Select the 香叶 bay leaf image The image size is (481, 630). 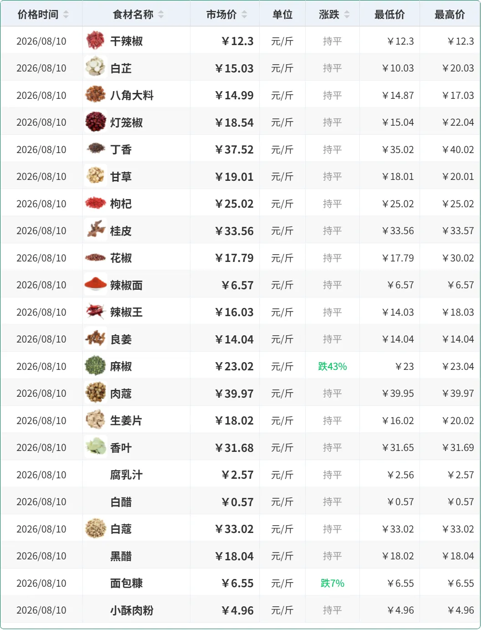coord(96,447)
